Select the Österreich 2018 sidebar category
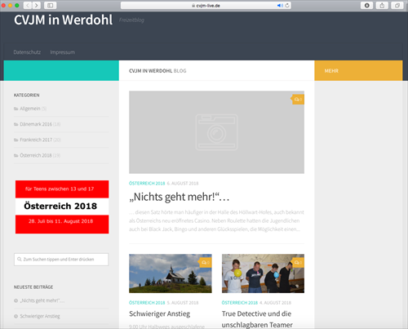The image size is (408, 329). [36, 155]
